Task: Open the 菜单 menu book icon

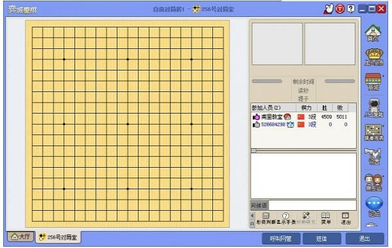Action: pyautogui.click(x=325, y=218)
